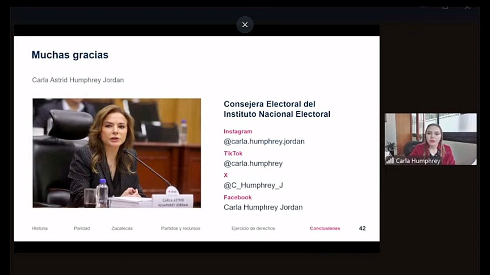Click the Carla Humphrey name label
The image size is (490, 275).
coord(418,161)
